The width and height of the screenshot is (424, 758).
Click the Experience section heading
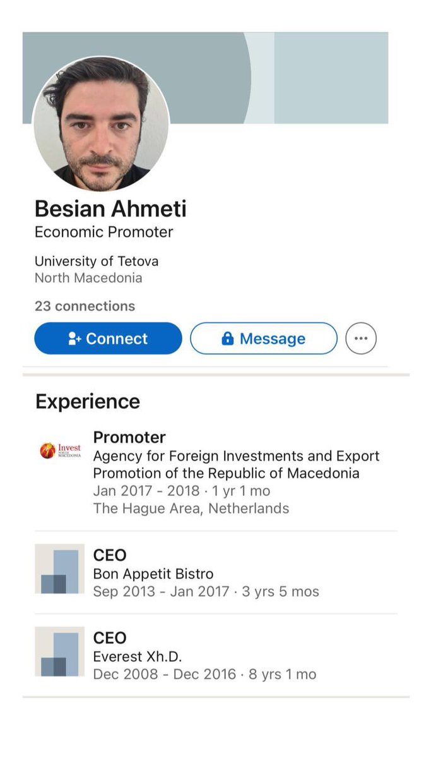click(88, 402)
